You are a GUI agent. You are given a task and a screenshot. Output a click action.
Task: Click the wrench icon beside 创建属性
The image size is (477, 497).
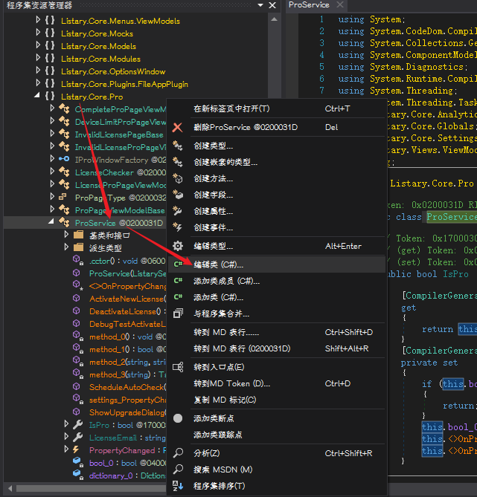(178, 212)
